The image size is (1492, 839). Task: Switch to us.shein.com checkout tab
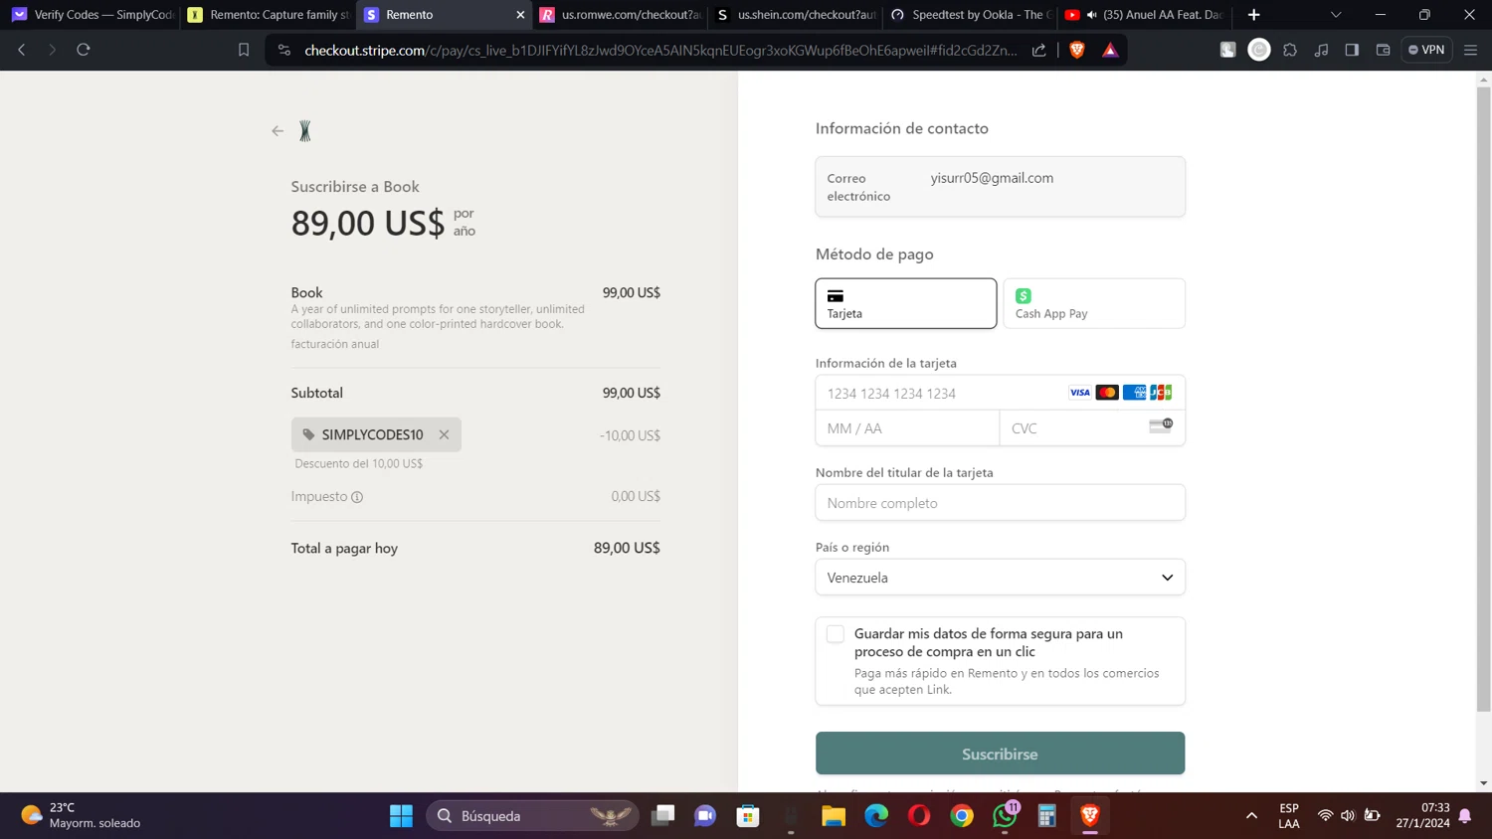(x=796, y=15)
